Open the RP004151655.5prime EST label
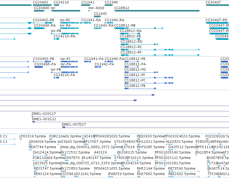The width and height of the screenshot is (229, 178). [x=112, y=169]
